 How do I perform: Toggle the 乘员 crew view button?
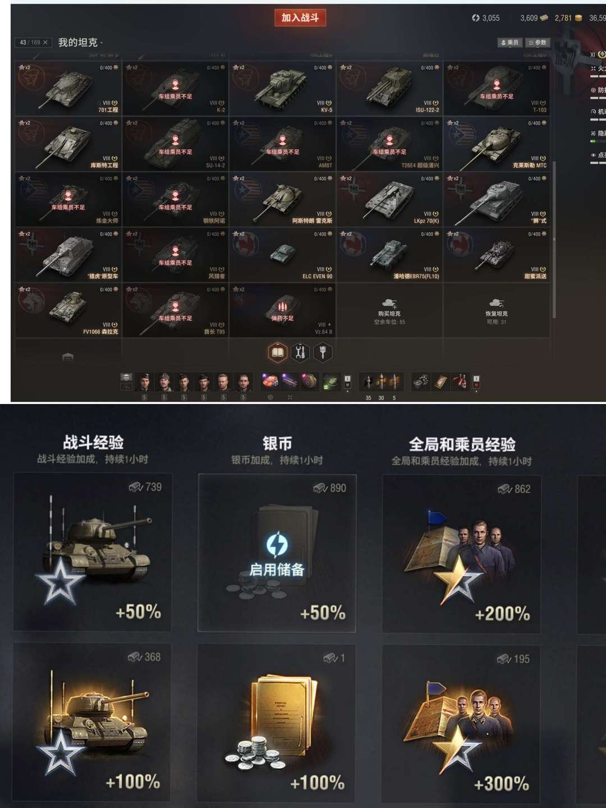(510, 43)
